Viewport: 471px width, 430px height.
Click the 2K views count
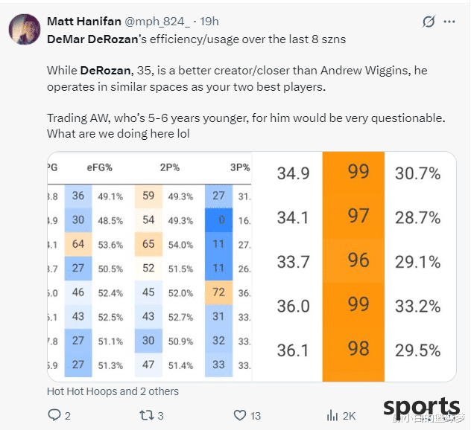[x=349, y=416]
